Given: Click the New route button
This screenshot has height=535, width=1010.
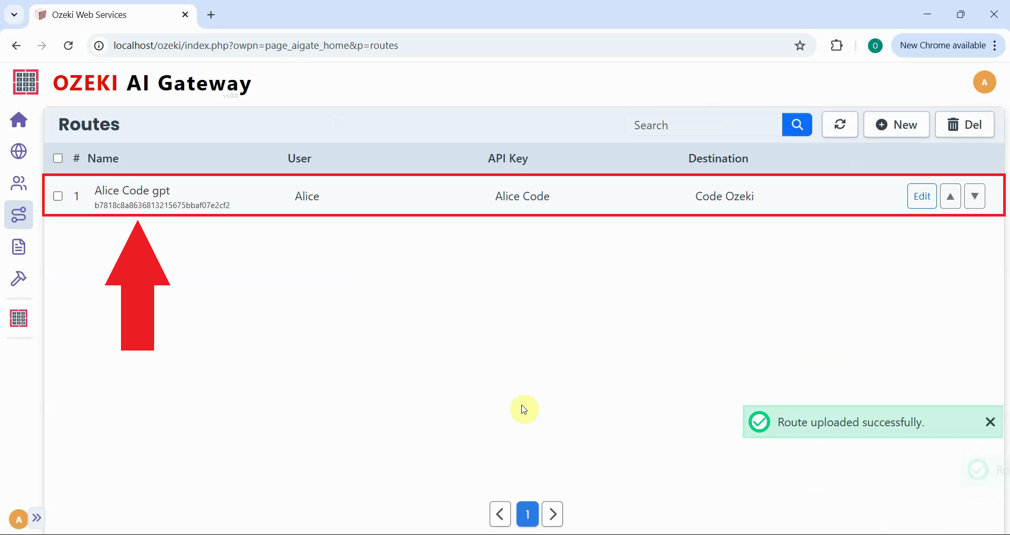Looking at the screenshot, I should pyautogui.click(x=896, y=125).
